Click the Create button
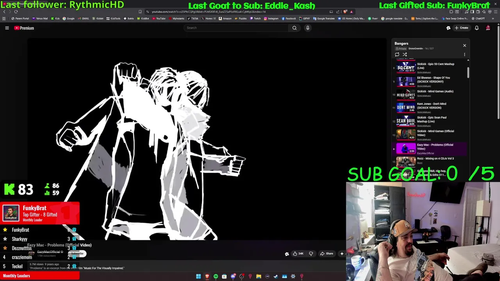The height and width of the screenshot is (281, 500). pos(461,28)
